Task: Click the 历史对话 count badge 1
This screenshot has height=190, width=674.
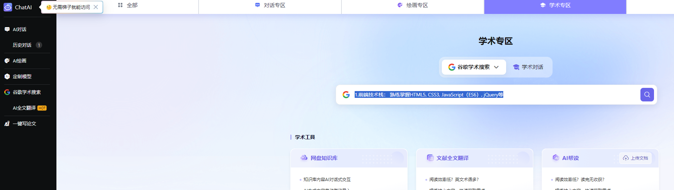Action: point(39,45)
